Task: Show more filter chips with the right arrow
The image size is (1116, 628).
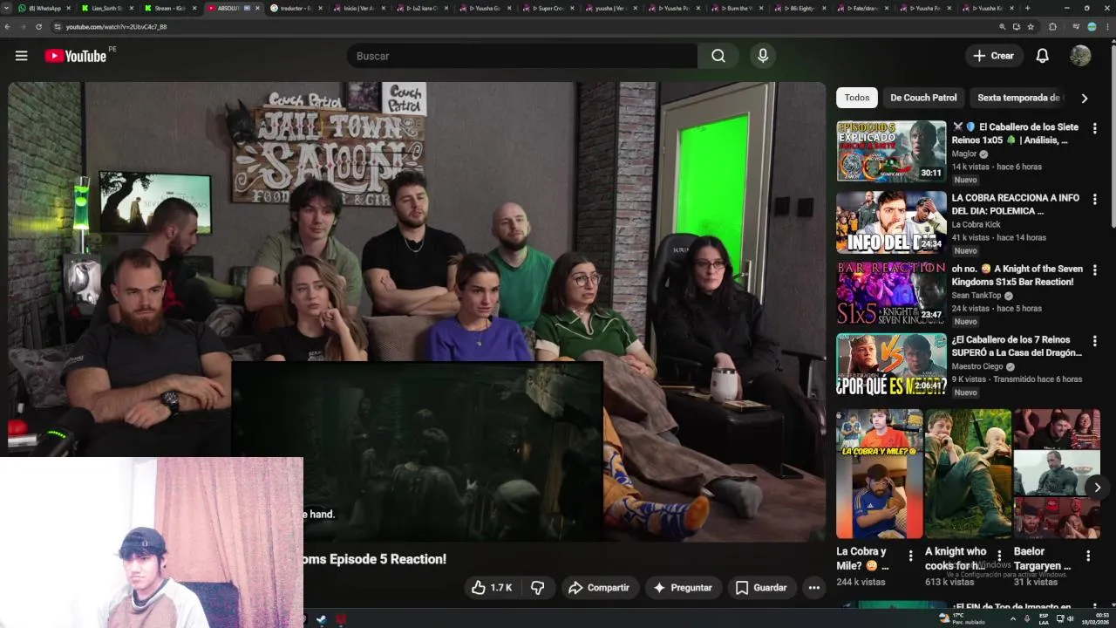Action: click(x=1084, y=98)
